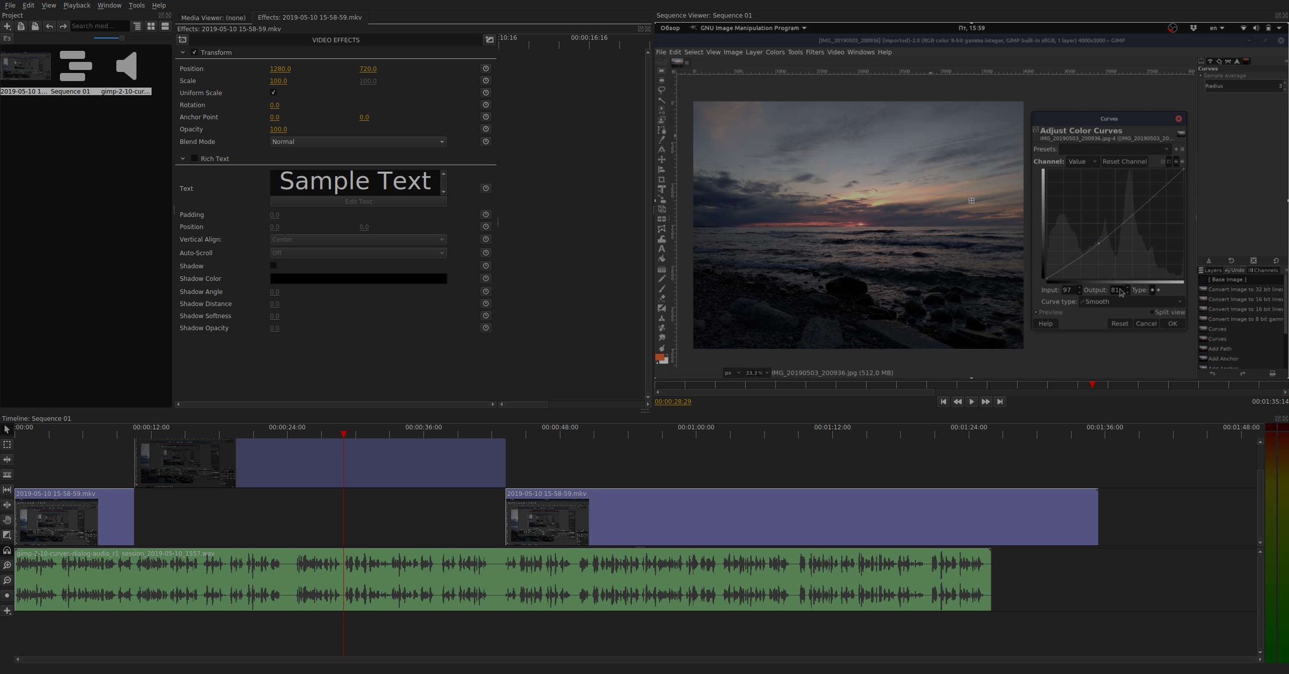Click the Filters menu in GIMP menubar
Image resolution: width=1289 pixels, height=674 pixels.
coord(814,52)
